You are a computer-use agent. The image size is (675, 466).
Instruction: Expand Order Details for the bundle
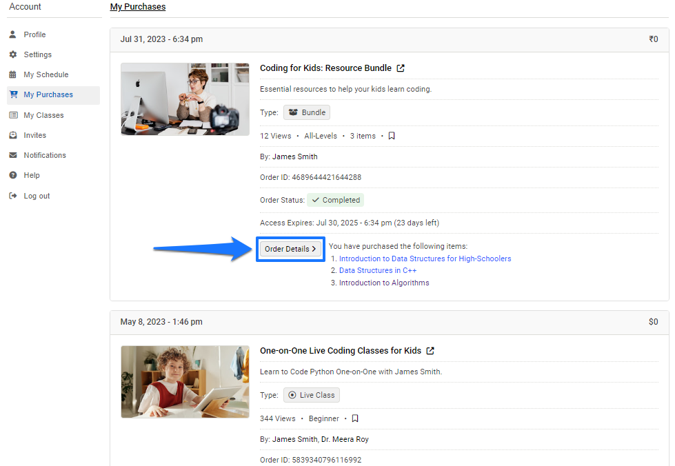(290, 249)
